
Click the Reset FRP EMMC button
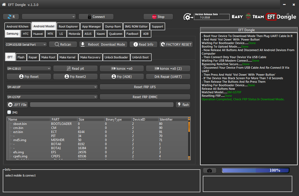[145, 97]
